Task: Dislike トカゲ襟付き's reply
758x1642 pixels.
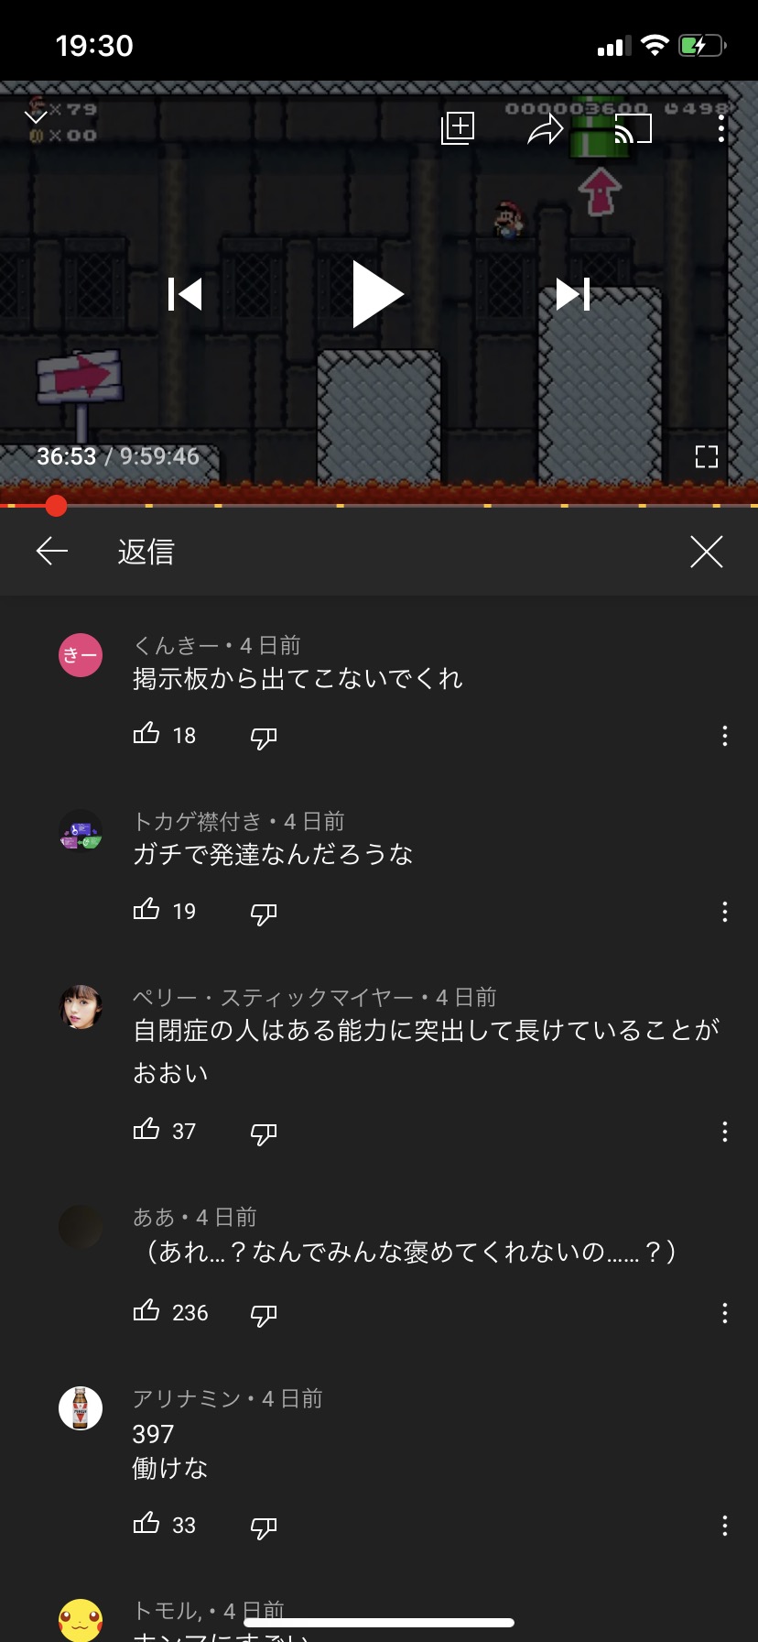Action: click(264, 913)
